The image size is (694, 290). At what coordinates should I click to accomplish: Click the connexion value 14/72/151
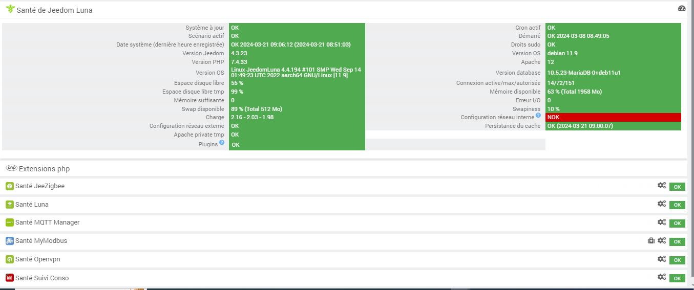561,83
